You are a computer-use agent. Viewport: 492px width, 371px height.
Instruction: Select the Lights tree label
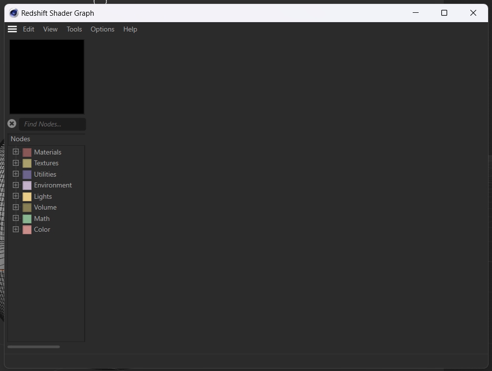(x=43, y=196)
